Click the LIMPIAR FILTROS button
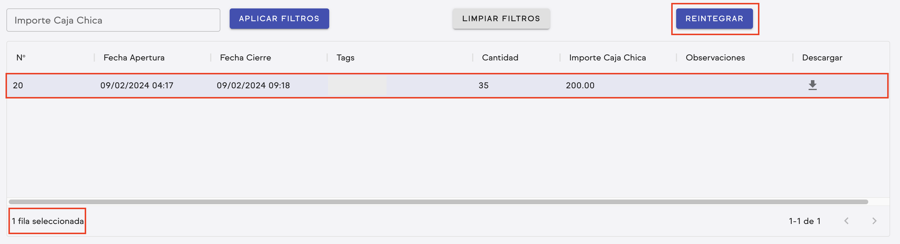The image size is (900, 244). tap(501, 19)
